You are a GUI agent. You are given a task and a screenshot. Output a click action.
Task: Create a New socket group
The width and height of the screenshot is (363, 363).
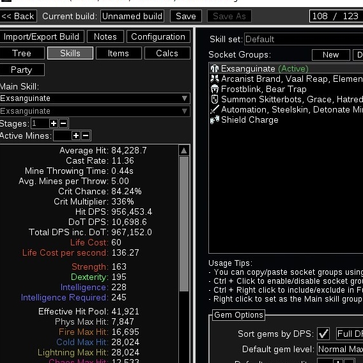pyautogui.click(x=331, y=55)
